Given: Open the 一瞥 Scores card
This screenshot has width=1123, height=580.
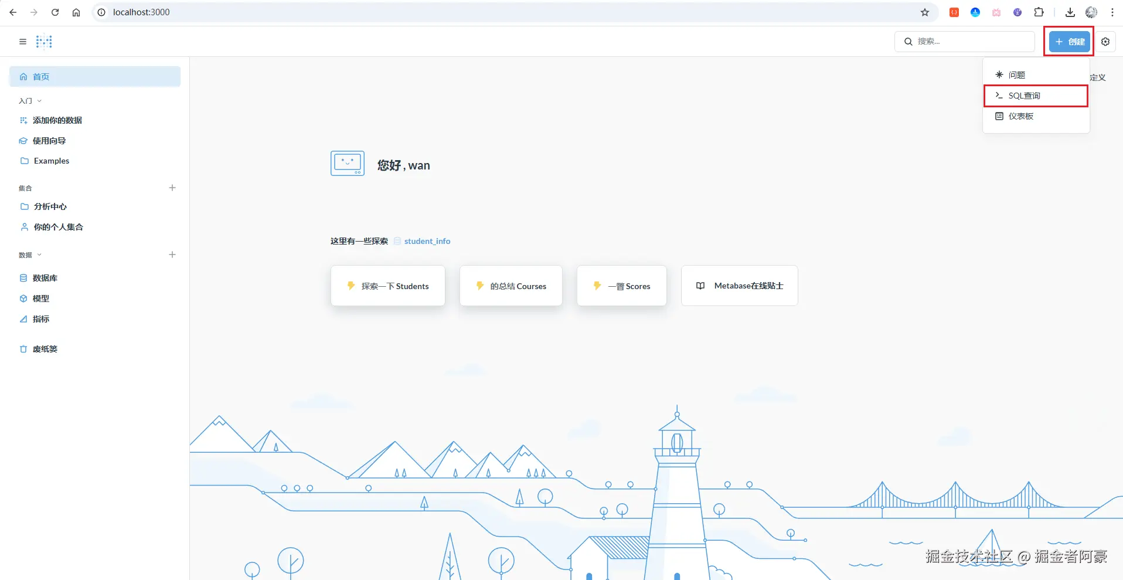Looking at the screenshot, I should pos(622,286).
